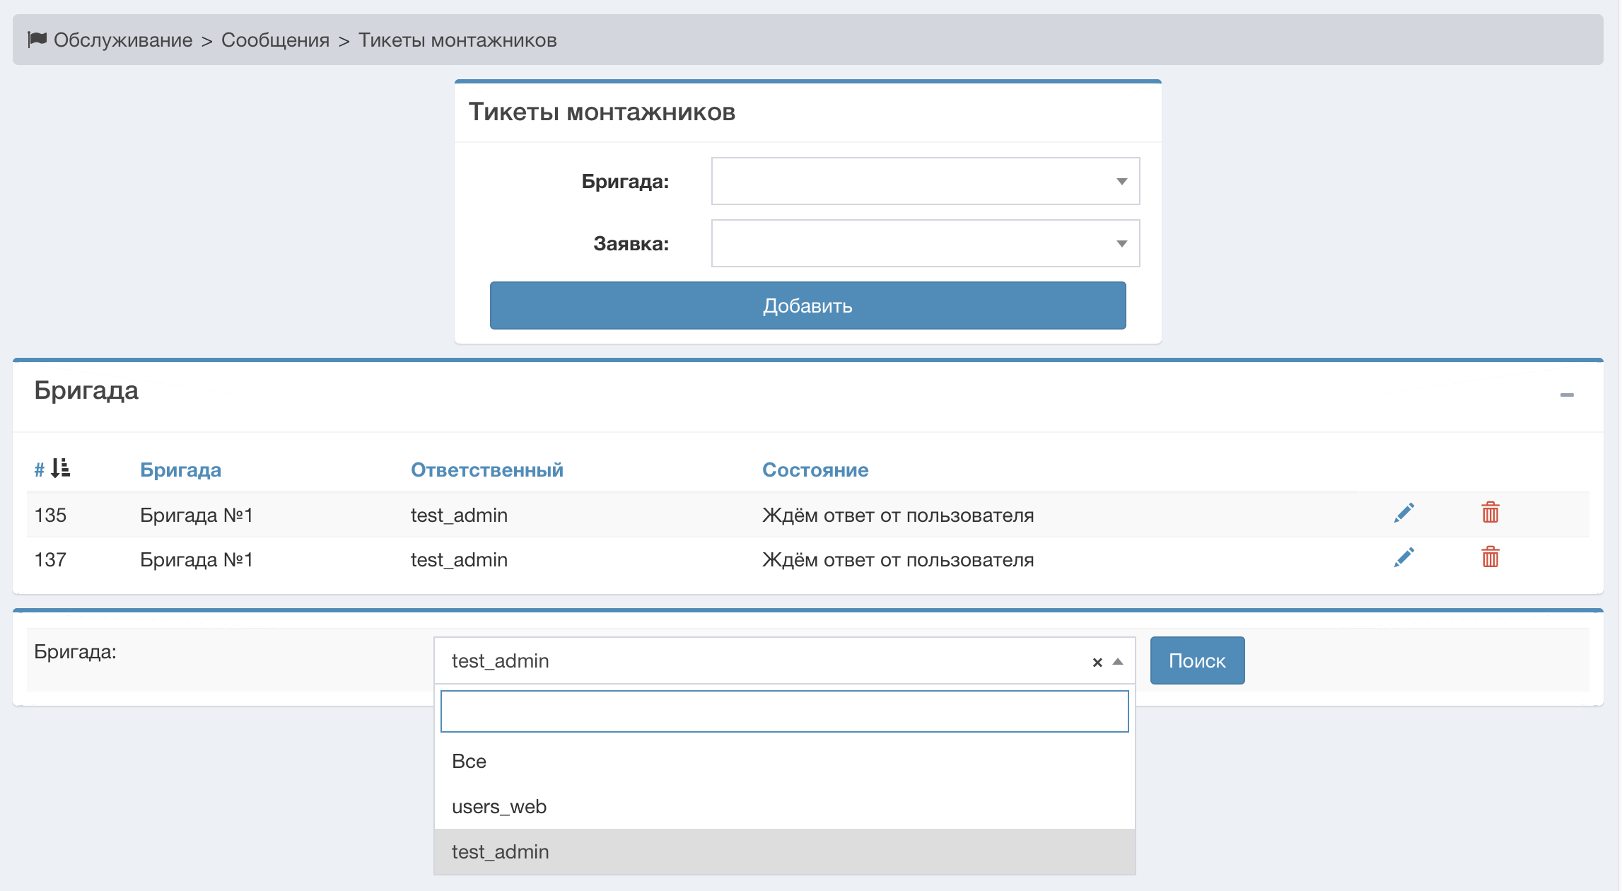
Task: Open the Бригада dropdown in the add form
Action: (925, 182)
